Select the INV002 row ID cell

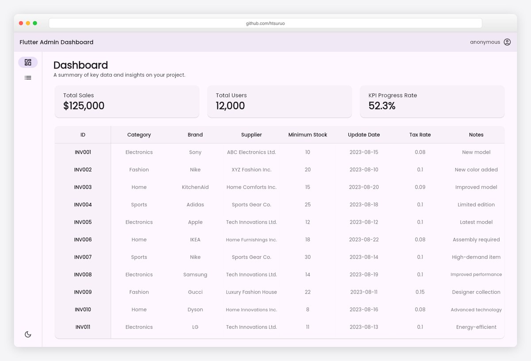[83, 170]
